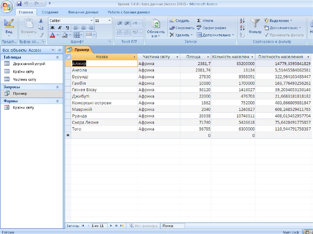Go to the next record arrow
The image size is (313, 234).
[x=111, y=226]
